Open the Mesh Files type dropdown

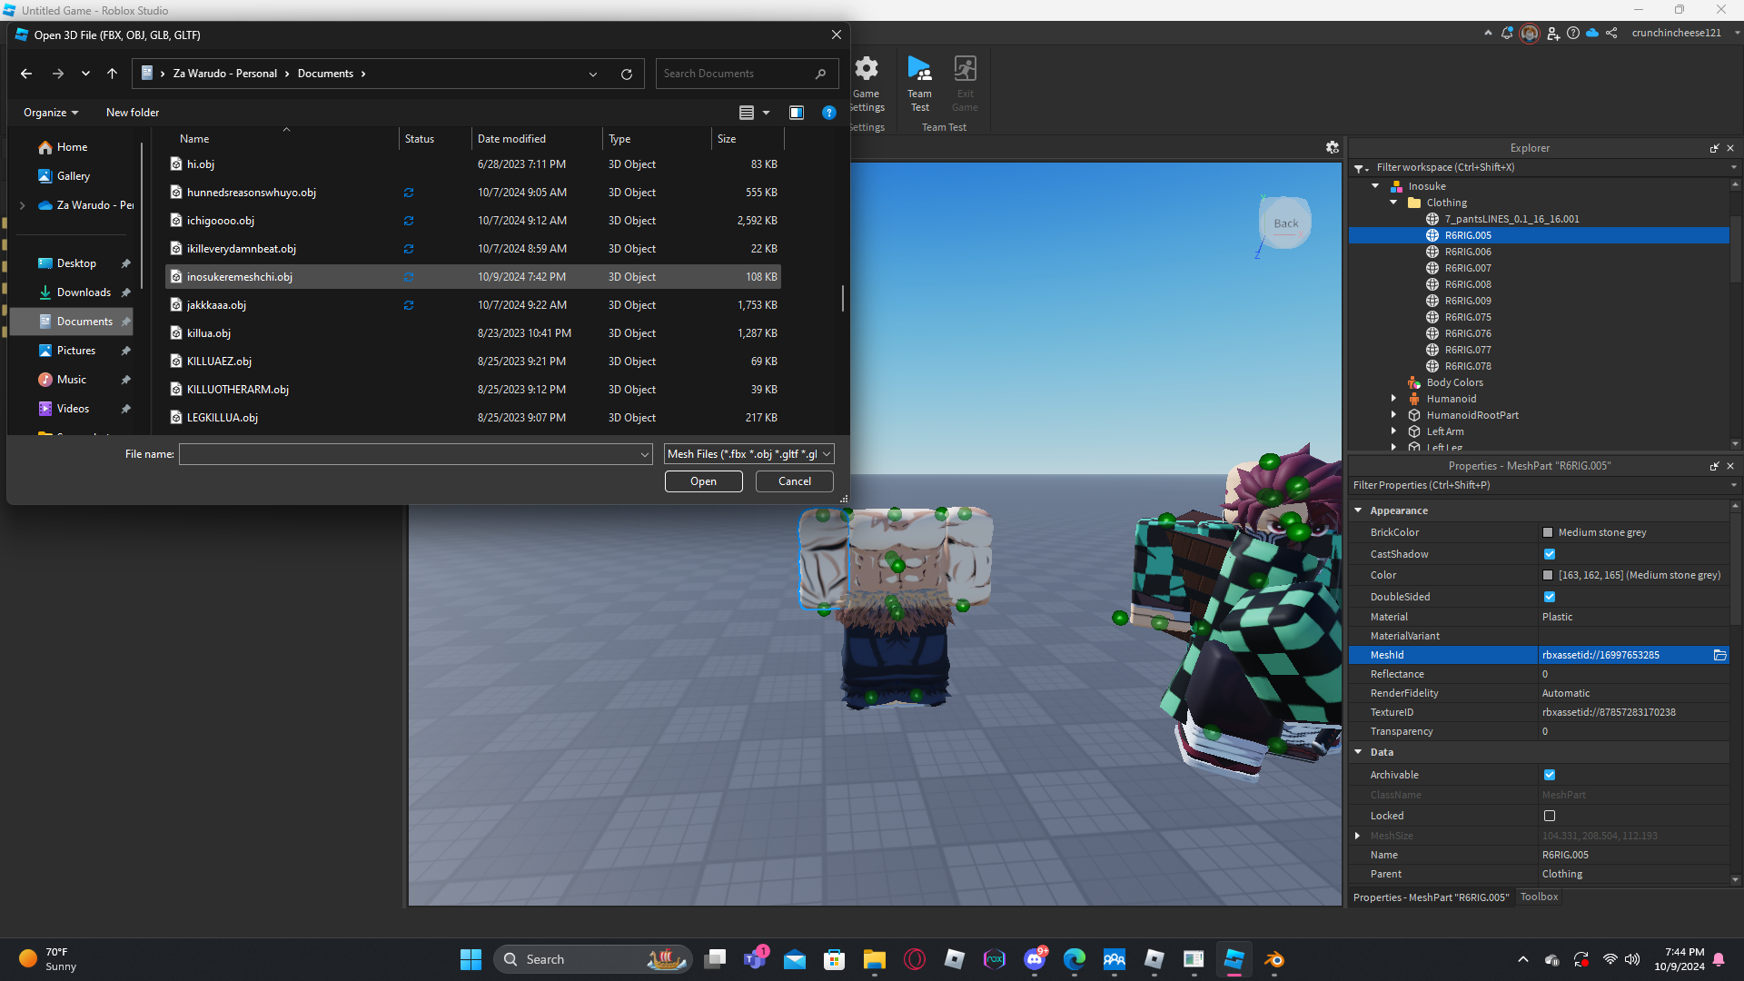[x=748, y=454]
